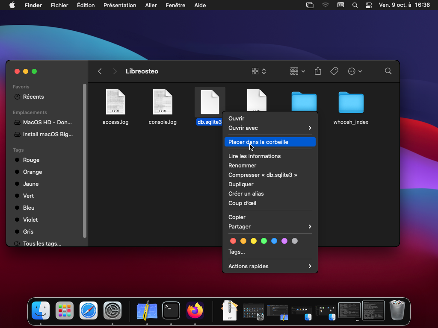Viewport: 438px width, 328px height.
Task: Apply the green tag color dot
Action: click(263, 241)
